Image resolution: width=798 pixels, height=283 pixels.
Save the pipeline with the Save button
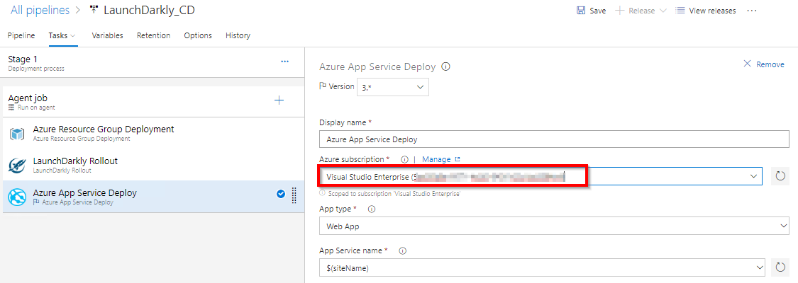[591, 11]
